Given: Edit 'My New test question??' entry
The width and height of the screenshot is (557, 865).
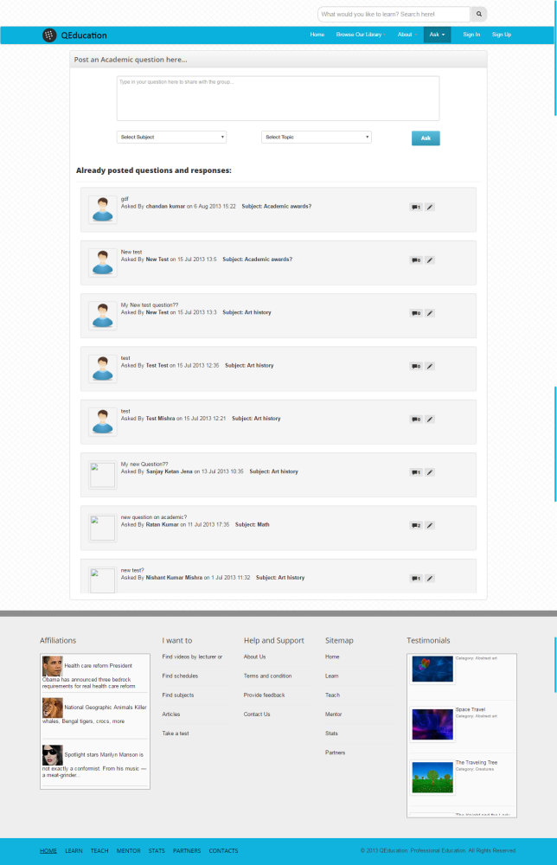Looking at the screenshot, I should pos(430,313).
